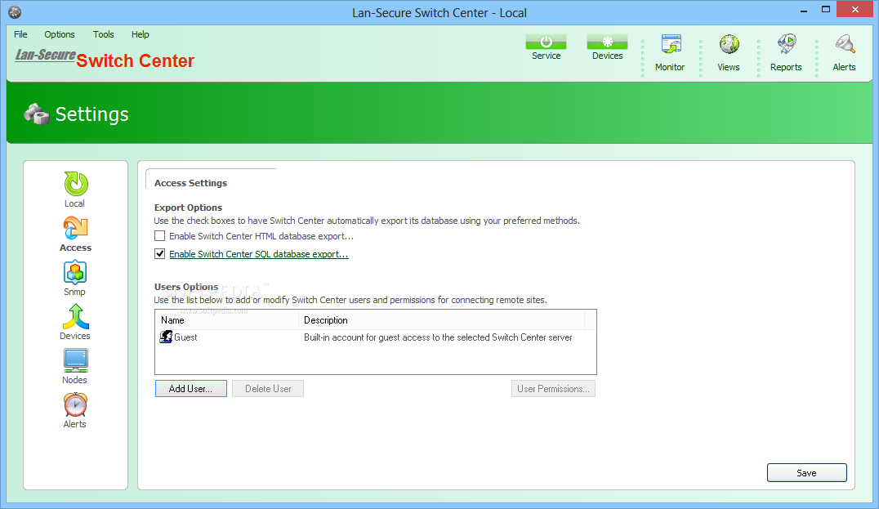Click the Guest user account icon
Viewport: 879px width, 509px height.
pos(166,337)
